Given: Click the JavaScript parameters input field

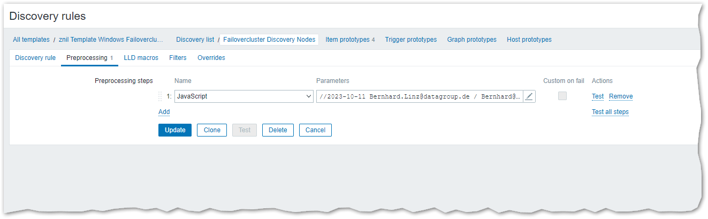Looking at the screenshot, I should tap(419, 96).
